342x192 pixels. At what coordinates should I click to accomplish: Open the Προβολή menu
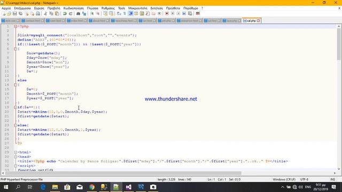coord(53,9)
